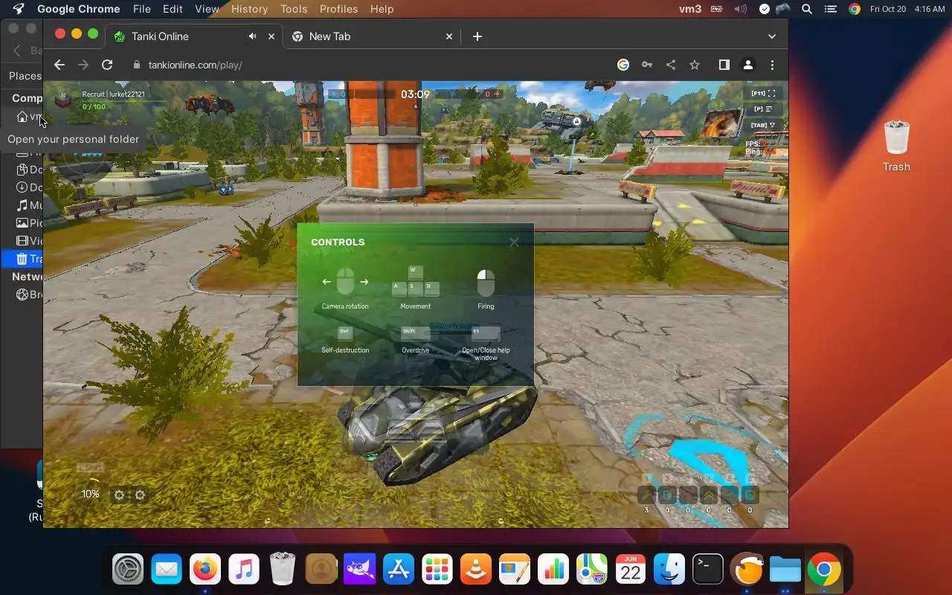Viewport: 952px width, 595px height.
Task: Toggle fullscreen with the F11 button
Action: [x=763, y=93]
